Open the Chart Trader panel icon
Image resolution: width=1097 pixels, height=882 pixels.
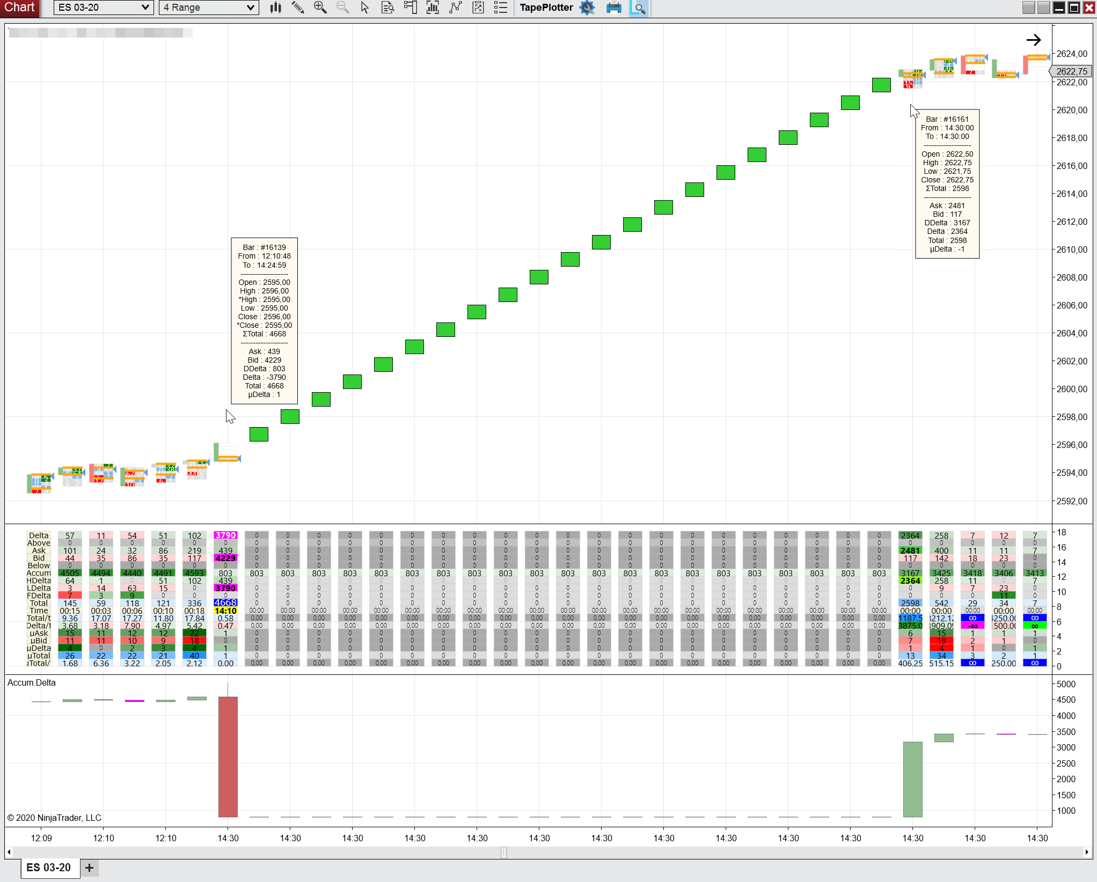point(410,8)
